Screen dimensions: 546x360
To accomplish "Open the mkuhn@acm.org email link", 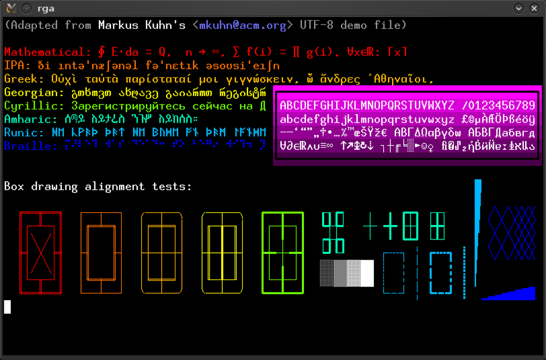I will pyautogui.click(x=243, y=26).
